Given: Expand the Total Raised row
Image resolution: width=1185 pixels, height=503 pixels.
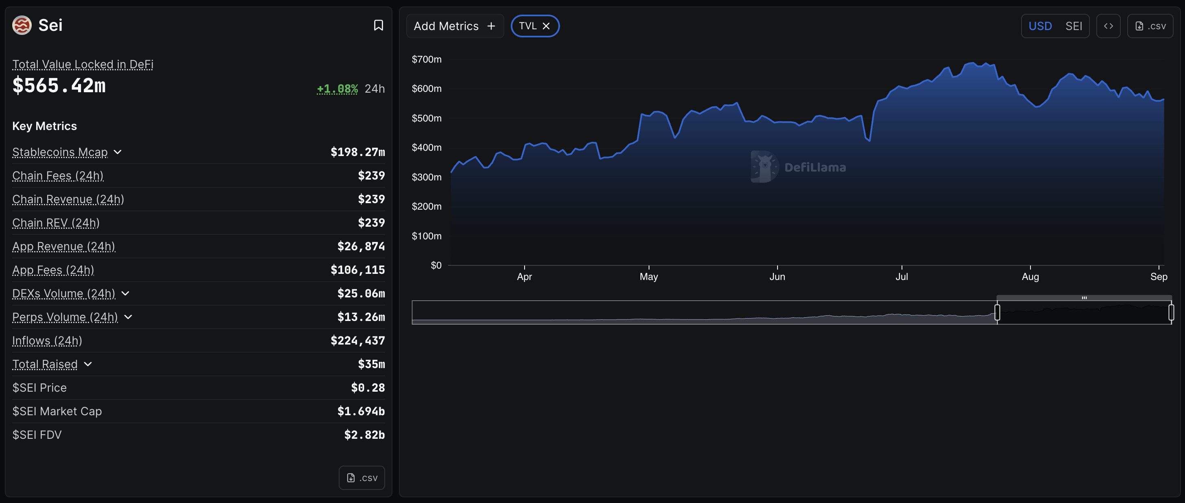Looking at the screenshot, I should coord(88,364).
